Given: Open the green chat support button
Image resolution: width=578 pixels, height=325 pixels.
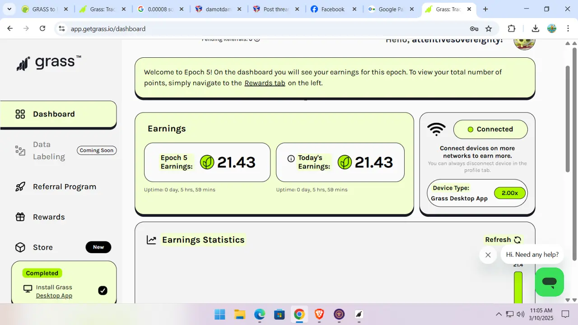Looking at the screenshot, I should [x=550, y=282].
